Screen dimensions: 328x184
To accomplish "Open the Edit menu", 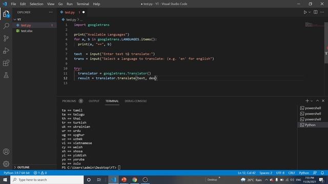I will coord(23,4).
